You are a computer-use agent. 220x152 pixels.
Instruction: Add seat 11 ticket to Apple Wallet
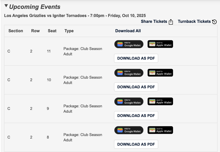point(160,44)
